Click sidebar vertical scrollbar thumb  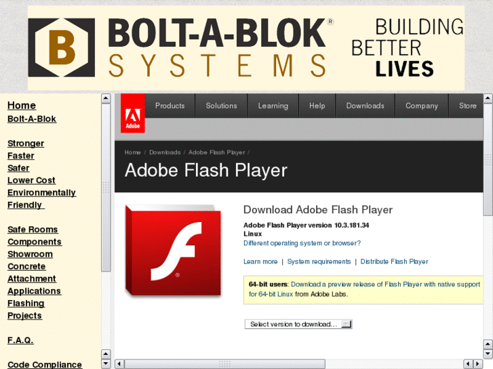[x=106, y=187]
